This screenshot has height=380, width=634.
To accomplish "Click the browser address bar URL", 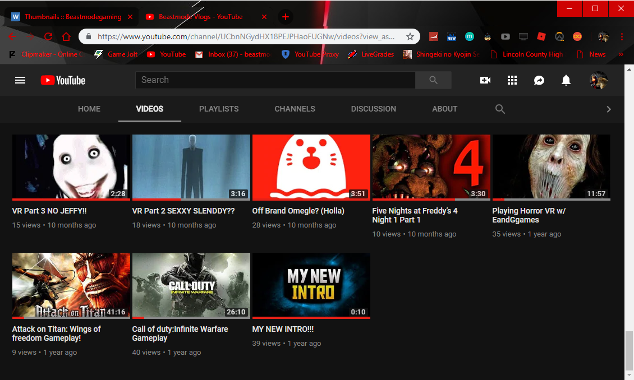I will [x=246, y=37].
